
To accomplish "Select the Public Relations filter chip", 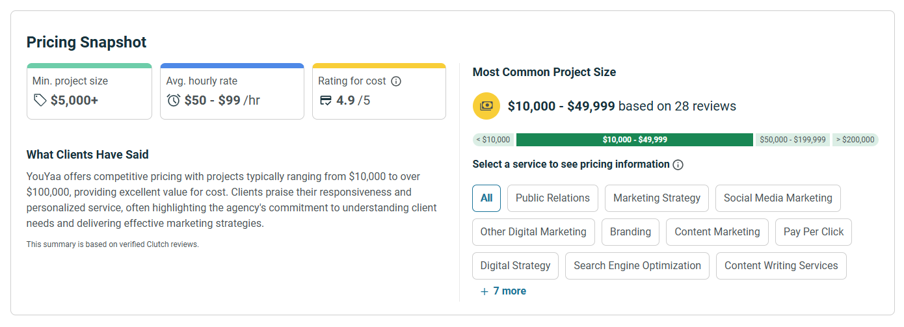I will click(552, 198).
